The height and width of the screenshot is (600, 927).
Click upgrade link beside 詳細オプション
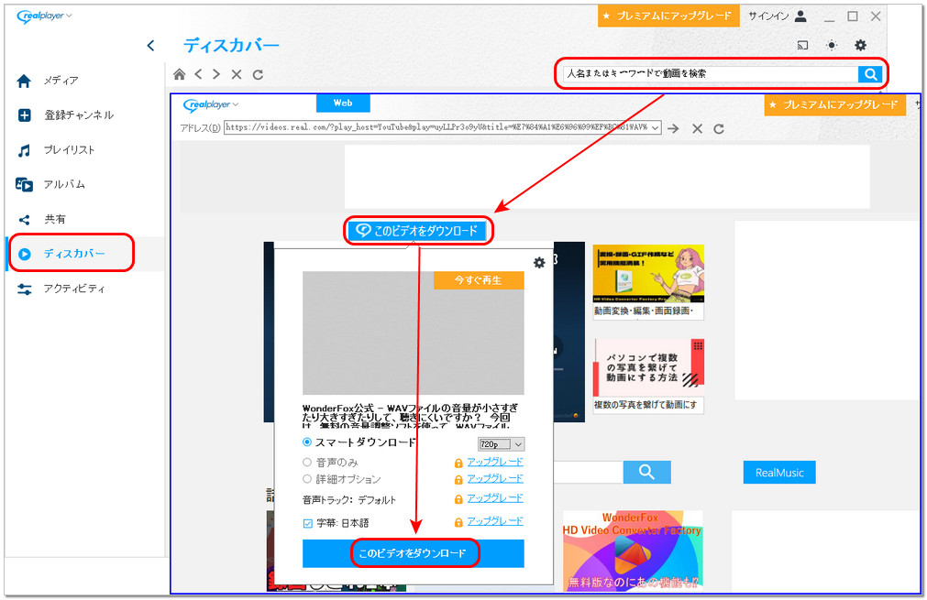495,478
